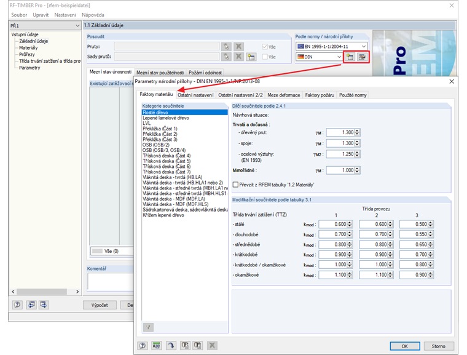Viewport: 467px width, 355px height.
Task: Adjust dřevěný prut γM stepper
Action: 357,132
